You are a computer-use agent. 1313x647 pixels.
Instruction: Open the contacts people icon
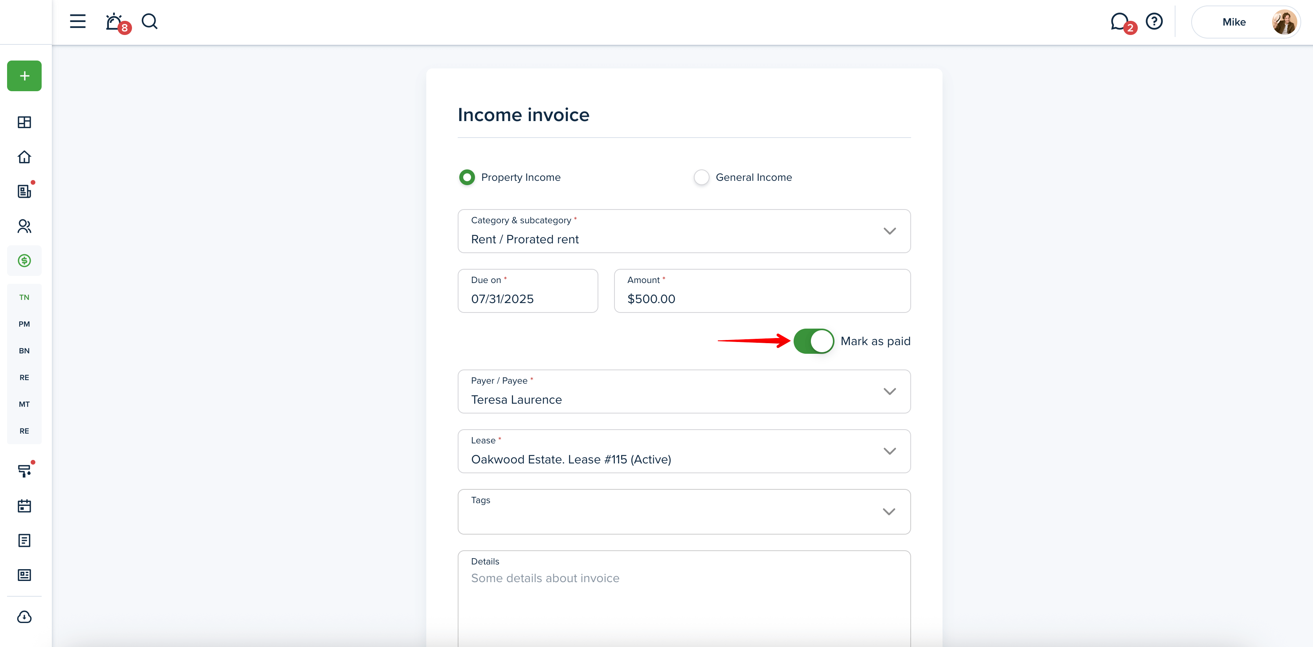pos(24,226)
